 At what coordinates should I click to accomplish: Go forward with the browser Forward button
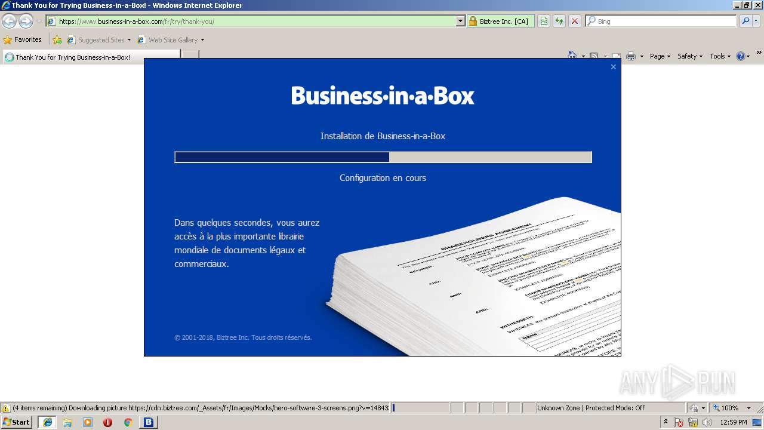[26, 21]
